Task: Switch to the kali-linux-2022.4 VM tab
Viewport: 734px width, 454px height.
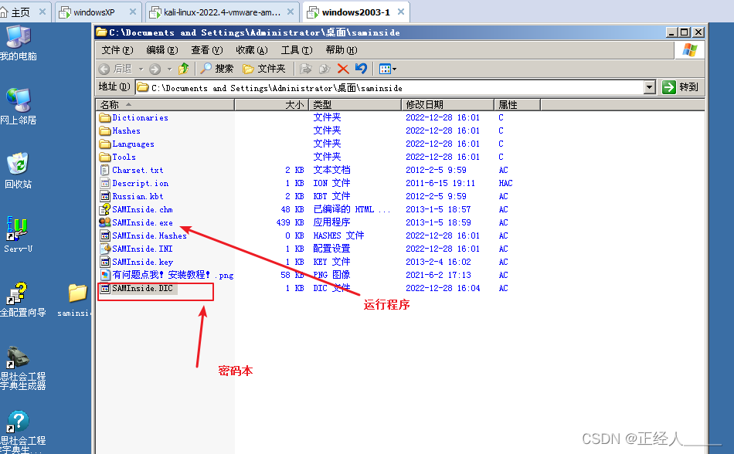Action: click(222, 12)
